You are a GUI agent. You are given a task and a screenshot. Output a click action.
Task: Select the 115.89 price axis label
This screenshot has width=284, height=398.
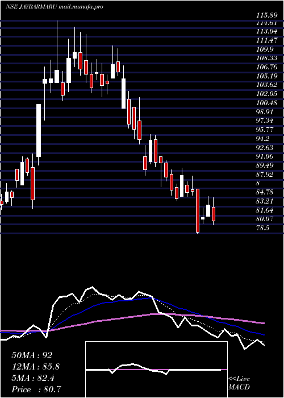(x=266, y=15)
